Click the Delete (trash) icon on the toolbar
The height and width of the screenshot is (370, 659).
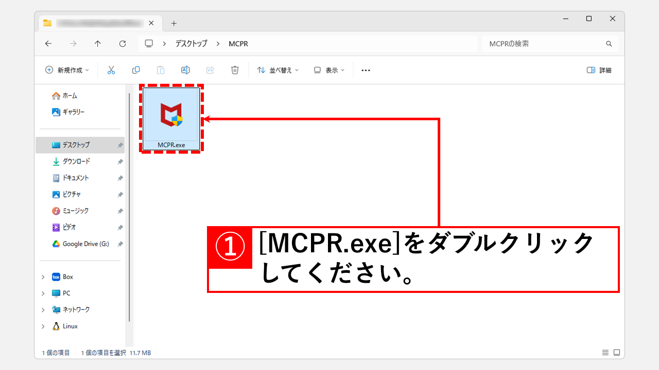[x=235, y=70]
